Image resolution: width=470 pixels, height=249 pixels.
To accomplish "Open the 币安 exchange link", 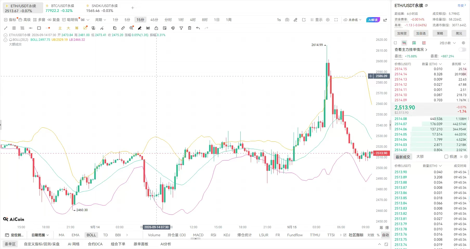I will tap(462, 5).
